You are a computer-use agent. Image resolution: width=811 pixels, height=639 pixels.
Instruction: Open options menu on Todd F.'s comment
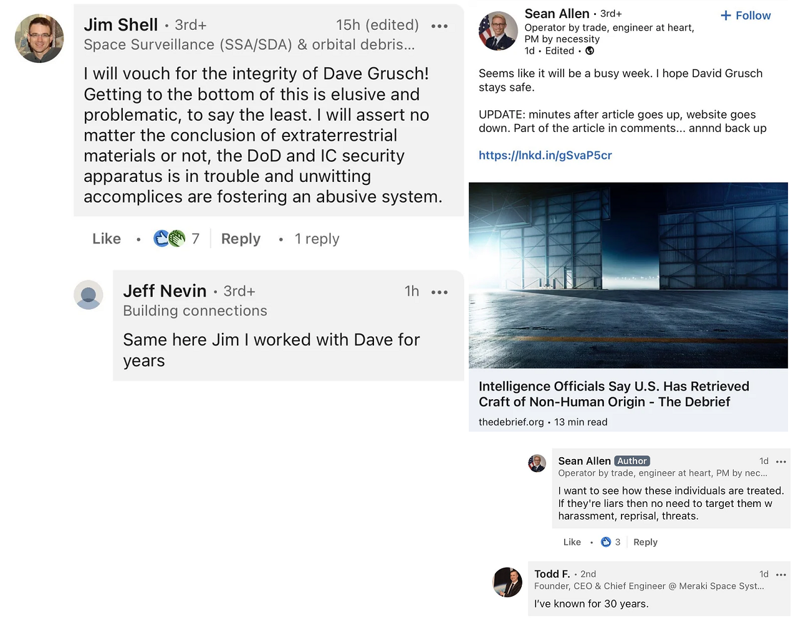[x=781, y=575]
